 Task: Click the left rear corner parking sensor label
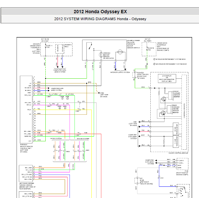coord(27,186)
